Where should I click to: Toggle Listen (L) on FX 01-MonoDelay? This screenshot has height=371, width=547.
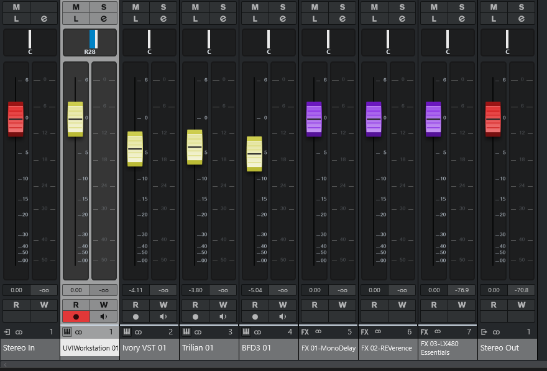(x=315, y=19)
